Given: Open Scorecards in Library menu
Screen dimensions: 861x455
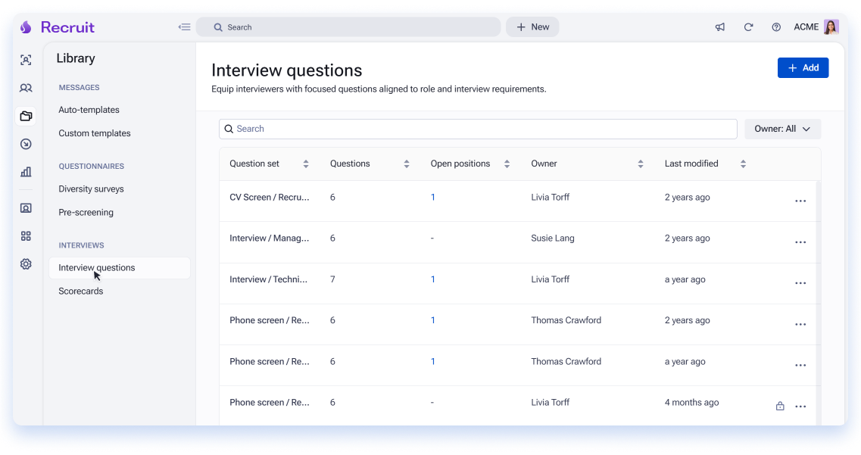Looking at the screenshot, I should (x=81, y=291).
